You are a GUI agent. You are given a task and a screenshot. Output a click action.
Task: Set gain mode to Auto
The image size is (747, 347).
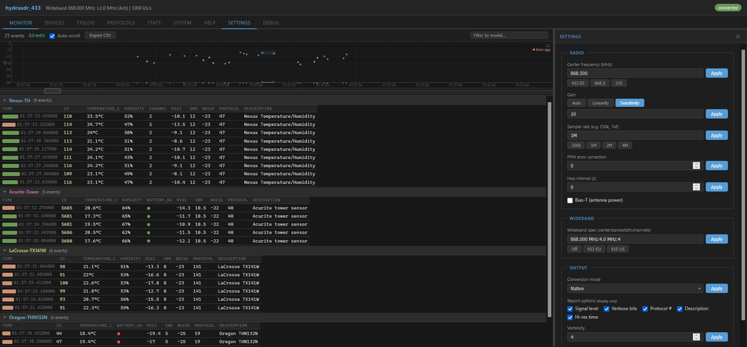pyautogui.click(x=576, y=103)
